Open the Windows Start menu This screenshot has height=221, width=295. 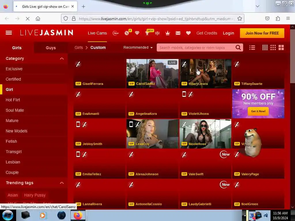7,215
